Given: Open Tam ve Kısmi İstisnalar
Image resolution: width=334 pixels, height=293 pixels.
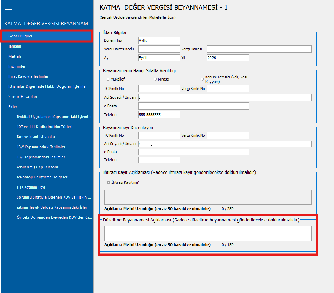Looking at the screenshot, I should pos(36,137).
